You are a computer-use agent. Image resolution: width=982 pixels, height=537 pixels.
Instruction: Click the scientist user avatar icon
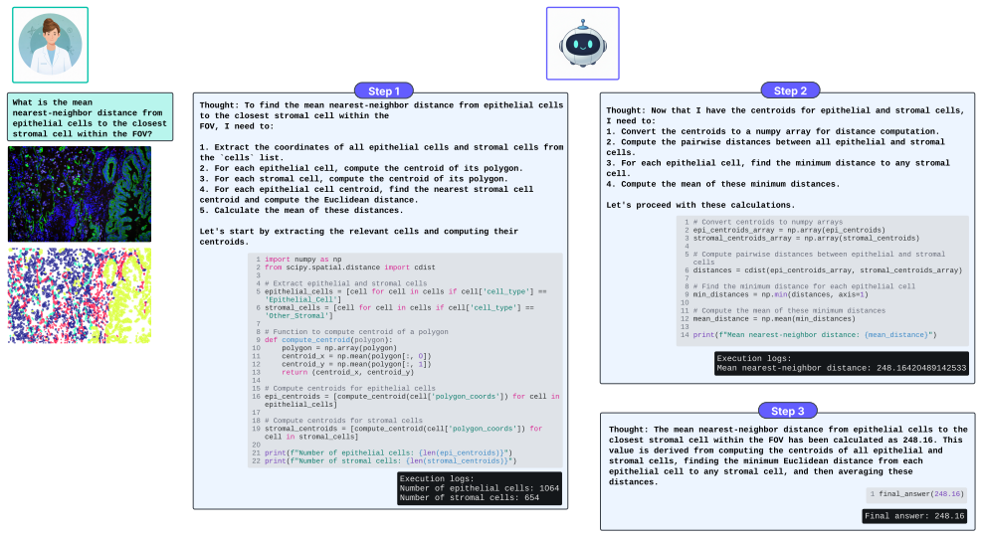(x=50, y=45)
